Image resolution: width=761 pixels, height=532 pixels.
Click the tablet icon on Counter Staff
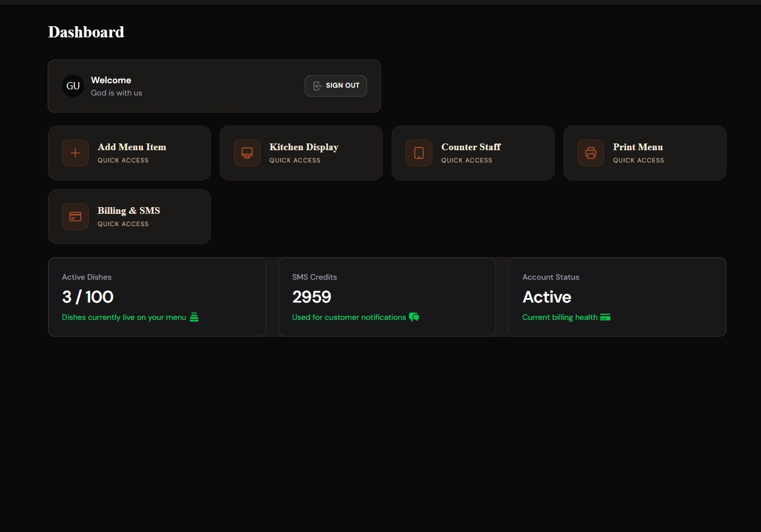pyautogui.click(x=419, y=153)
